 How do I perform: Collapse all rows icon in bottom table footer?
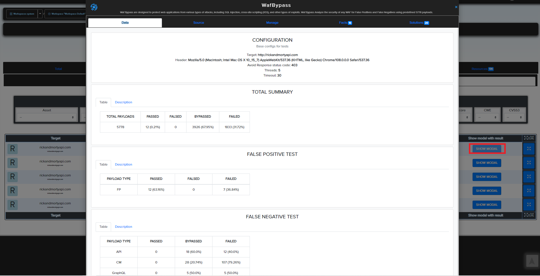[532, 215]
